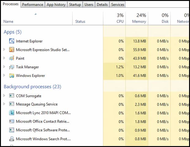Expand the Windows Explorer process group
Screen dimensions: 190x147
[4, 75]
